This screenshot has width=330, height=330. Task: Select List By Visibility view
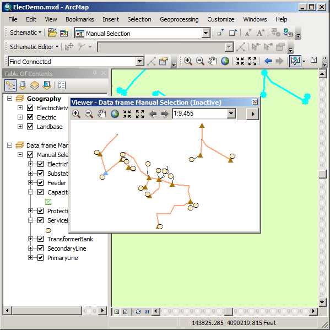[x=35, y=85]
